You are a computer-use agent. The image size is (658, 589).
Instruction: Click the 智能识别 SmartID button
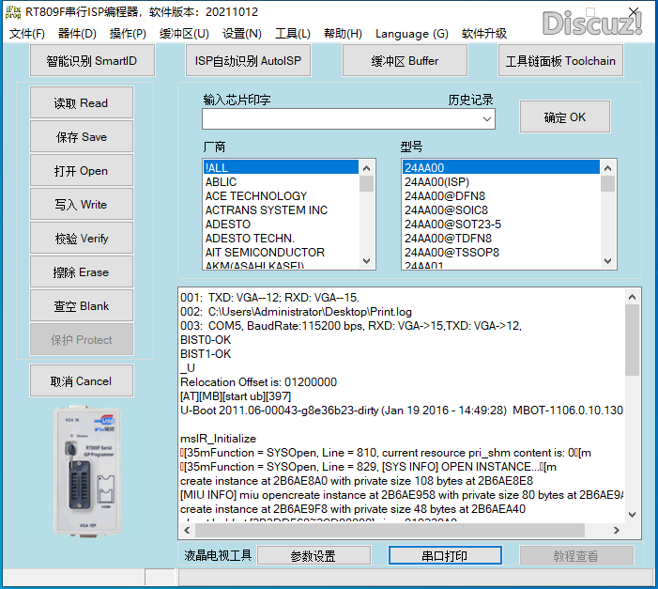91,61
